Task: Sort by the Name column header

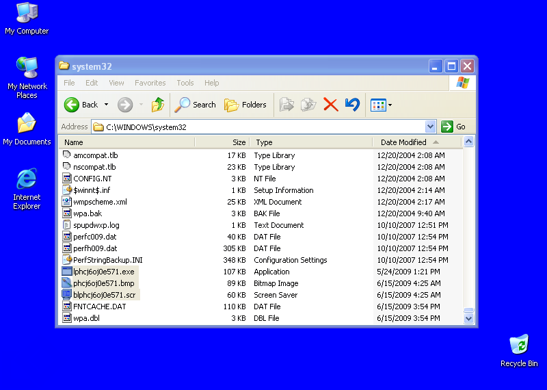Action: tap(126, 142)
